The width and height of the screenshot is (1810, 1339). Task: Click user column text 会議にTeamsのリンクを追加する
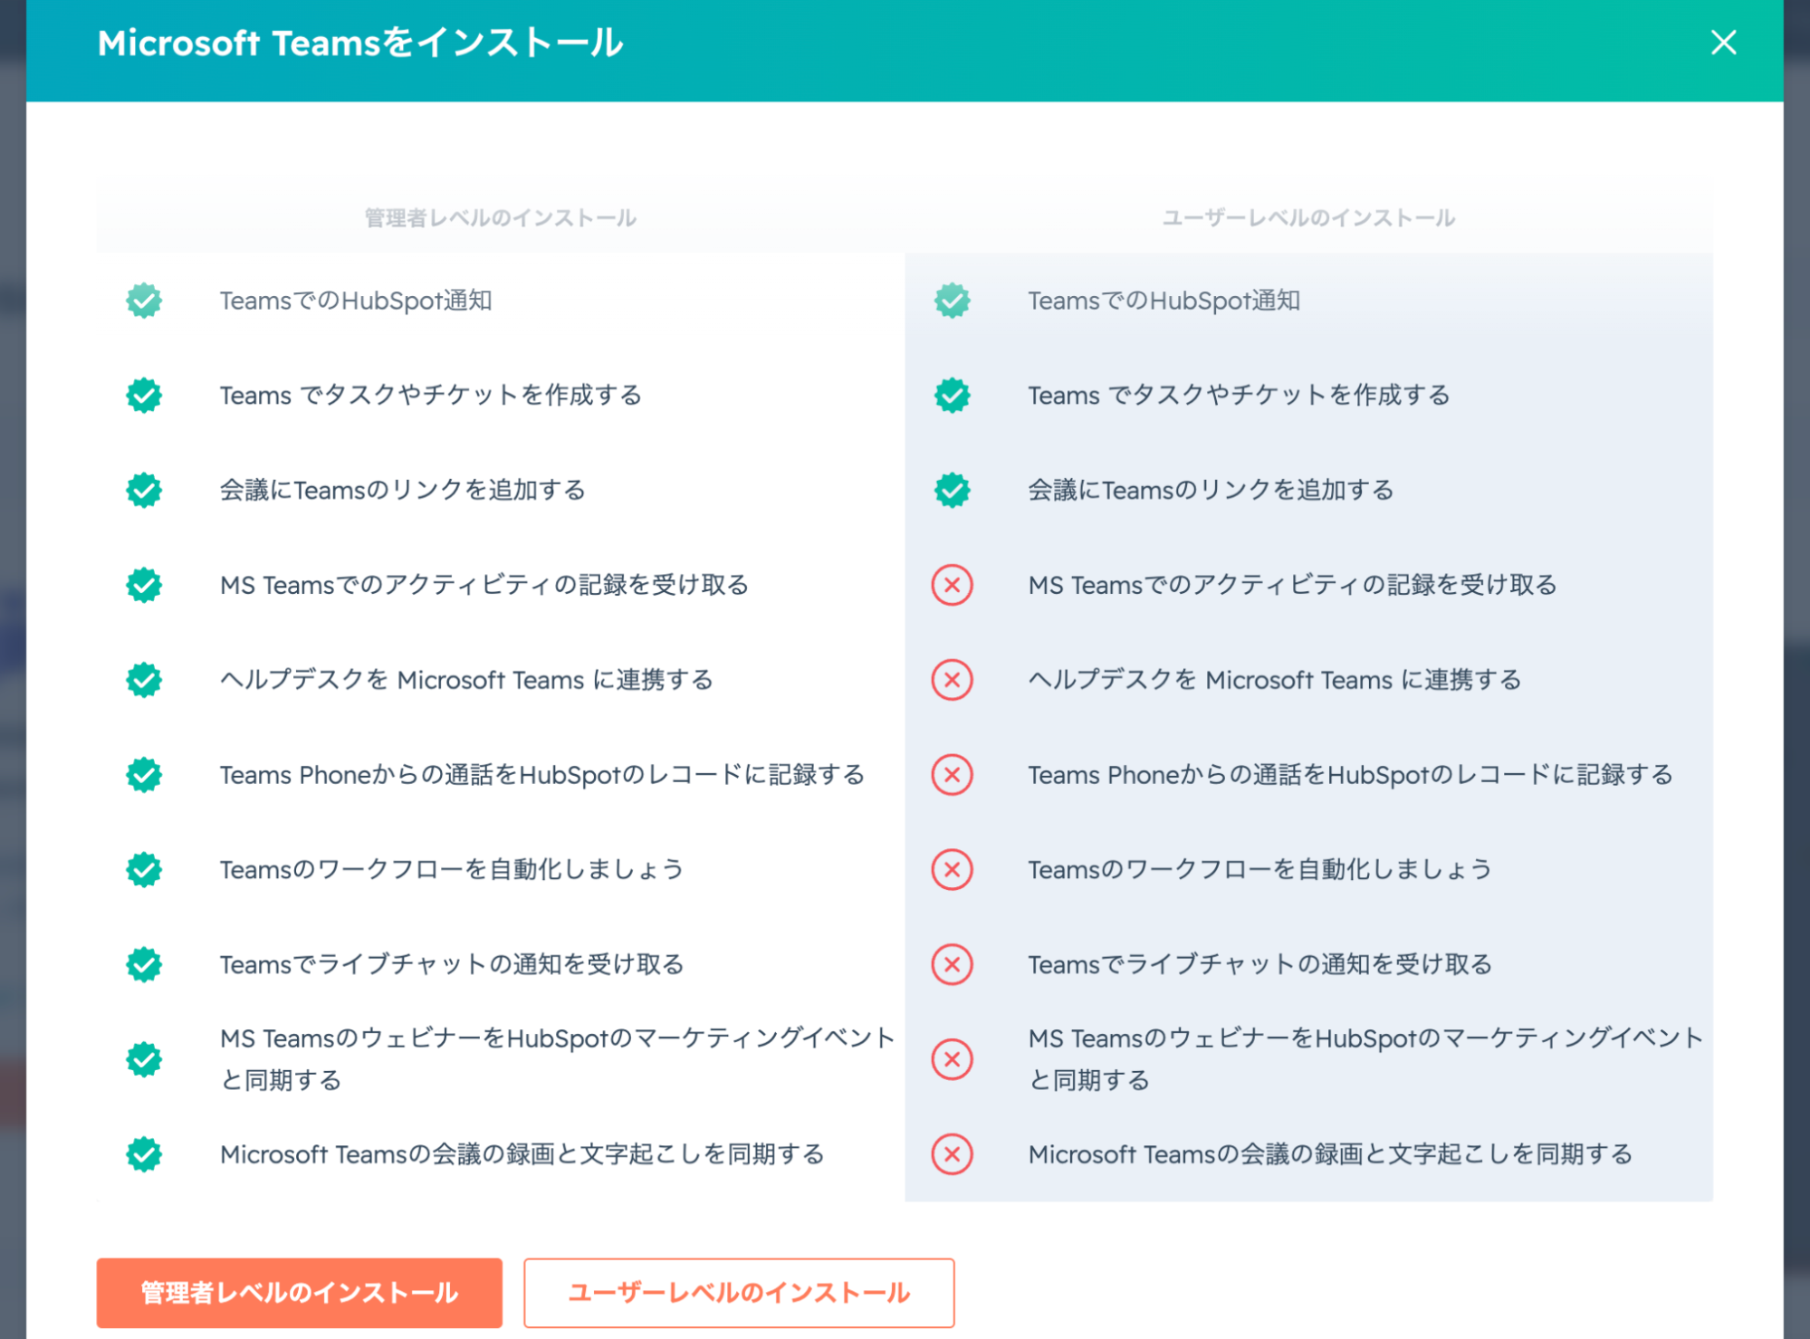(1211, 490)
